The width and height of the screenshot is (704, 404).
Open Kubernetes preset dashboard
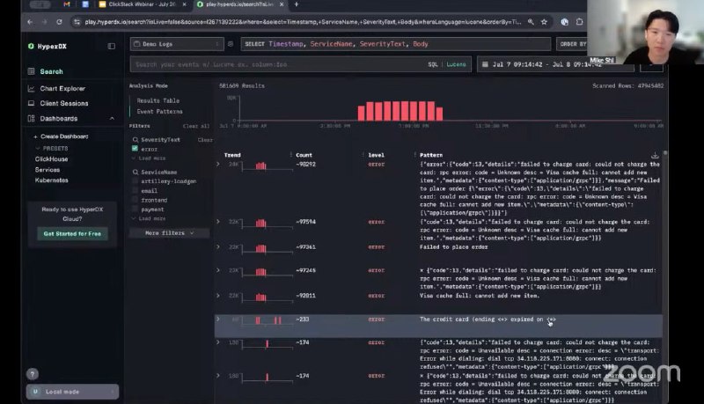click(x=51, y=180)
